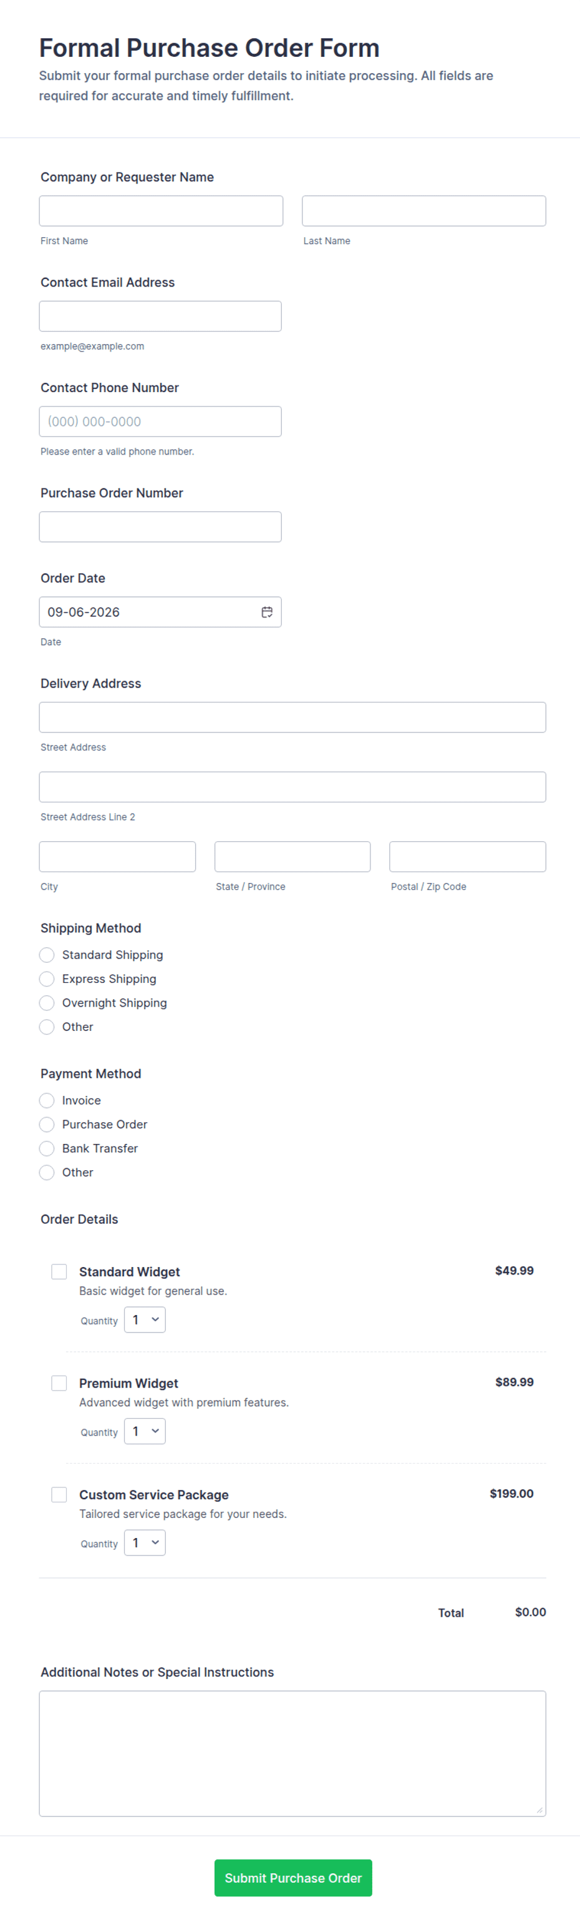Open Premium Widget quantity dropdown
580x1927 pixels.
[x=145, y=1431]
